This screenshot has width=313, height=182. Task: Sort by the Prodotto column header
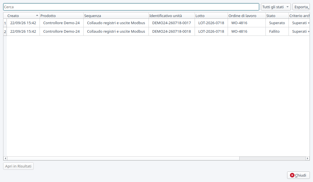point(61,16)
